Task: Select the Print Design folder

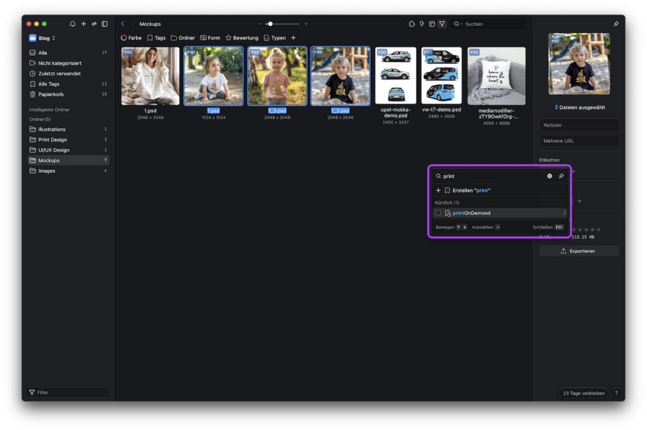Action: pos(68,140)
